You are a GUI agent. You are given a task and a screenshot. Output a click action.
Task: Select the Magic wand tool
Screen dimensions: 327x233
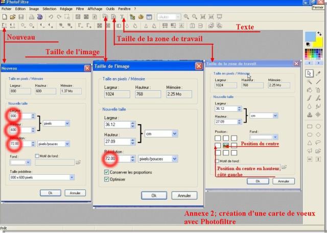(310, 82)
